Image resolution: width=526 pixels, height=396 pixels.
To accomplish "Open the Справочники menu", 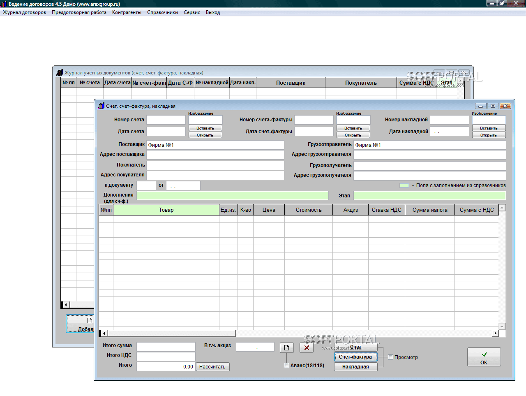I will [162, 12].
